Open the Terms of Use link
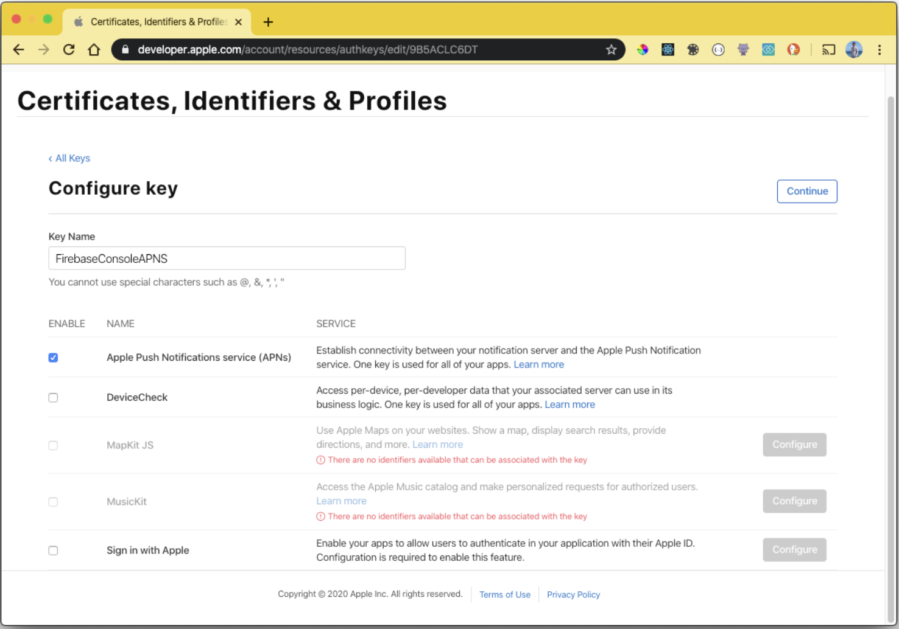The width and height of the screenshot is (899, 629). coord(505,595)
